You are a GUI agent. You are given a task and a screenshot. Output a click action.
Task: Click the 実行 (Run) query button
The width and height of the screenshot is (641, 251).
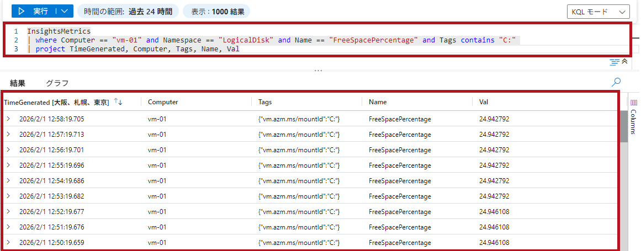click(x=34, y=11)
